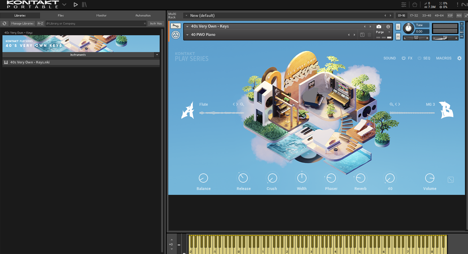Take a snapshot with the camera icon

click(x=379, y=27)
